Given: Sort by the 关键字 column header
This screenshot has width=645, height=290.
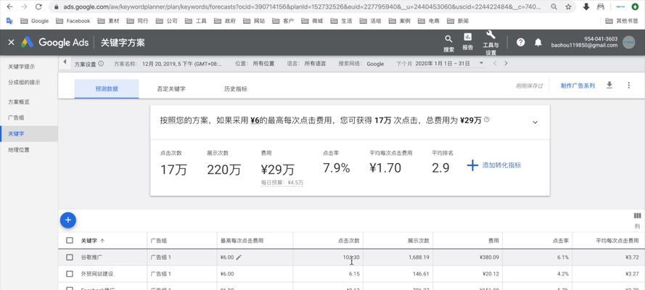Looking at the screenshot, I should 92,240.
